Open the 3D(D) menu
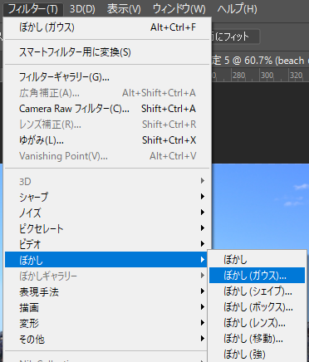The height and width of the screenshot is (362, 309). (82, 9)
